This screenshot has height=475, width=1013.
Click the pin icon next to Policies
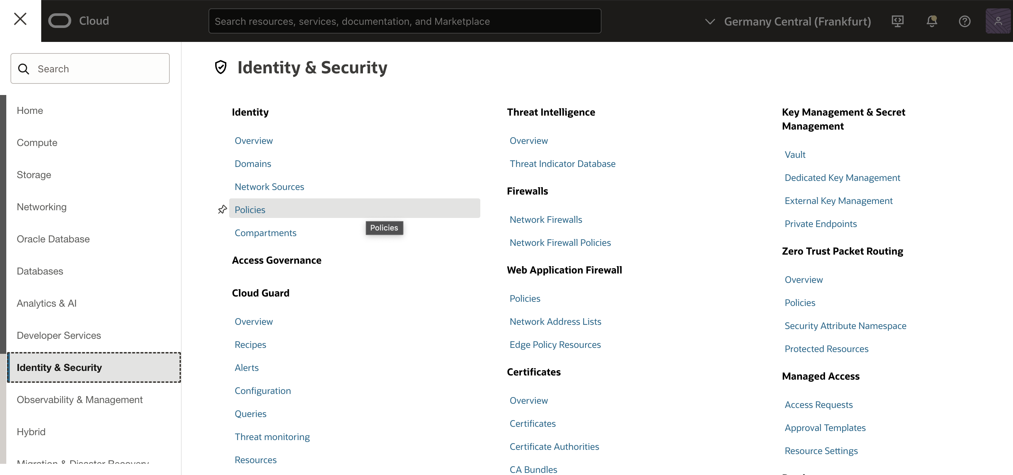point(222,208)
